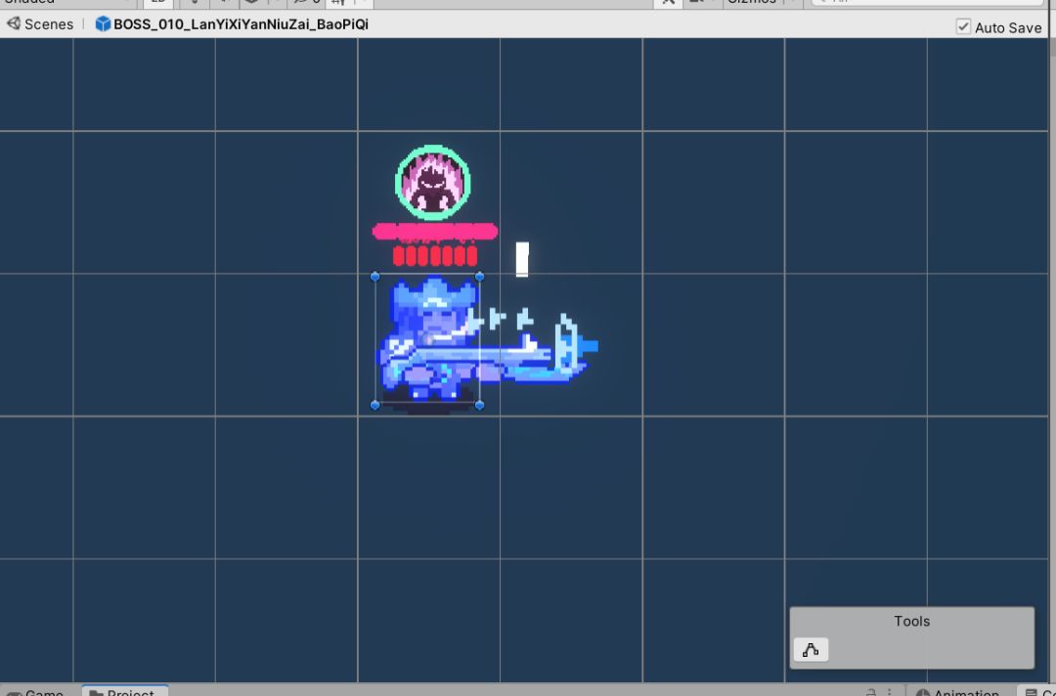Click the bottom-left collider handle
This screenshot has width=1056, height=696.
pos(375,406)
